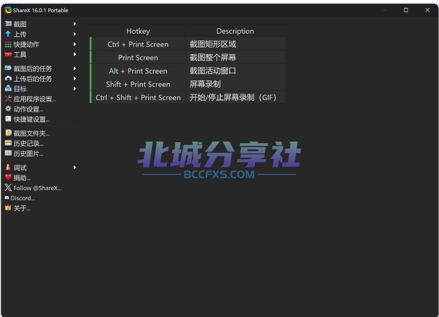
Task: Expand the 目标 submenu arrow
Action: point(75,88)
